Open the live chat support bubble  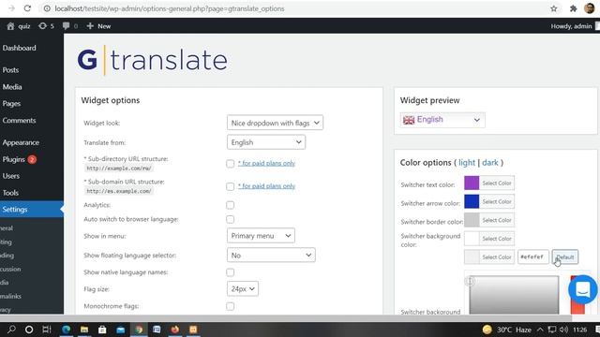tap(583, 289)
